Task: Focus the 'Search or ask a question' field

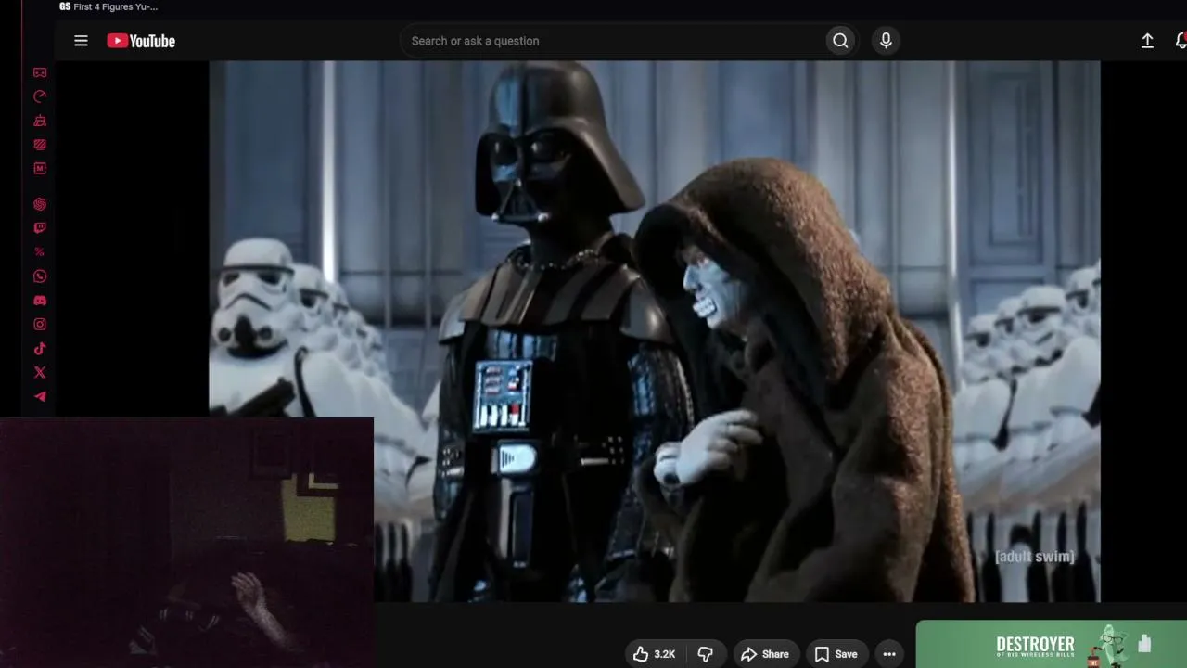Action: click(x=612, y=41)
